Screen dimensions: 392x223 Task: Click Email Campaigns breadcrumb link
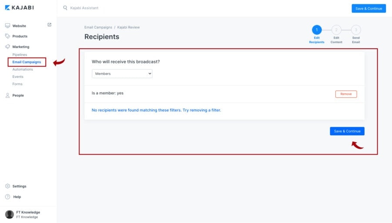[x=98, y=27]
